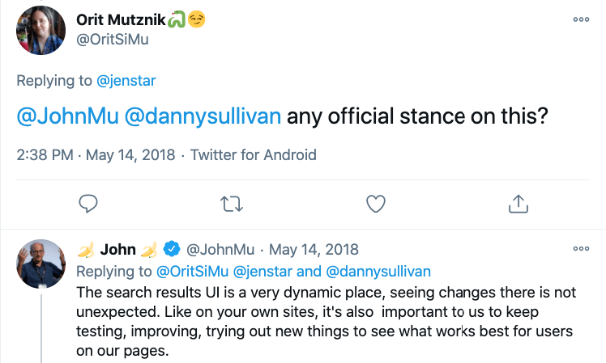Open more options on Orit's tweet
606x363 pixels.
click(x=580, y=19)
